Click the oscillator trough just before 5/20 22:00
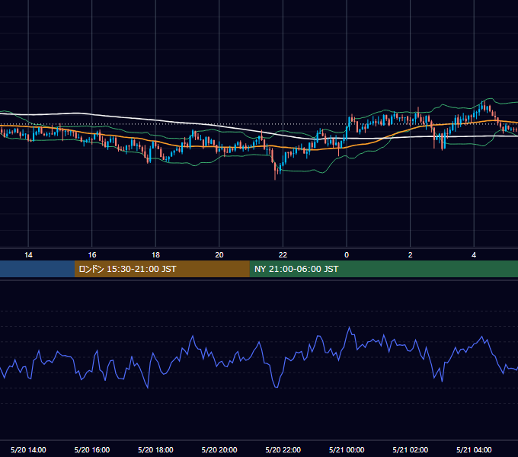Screen dimensions: 518x457 pos(277,387)
